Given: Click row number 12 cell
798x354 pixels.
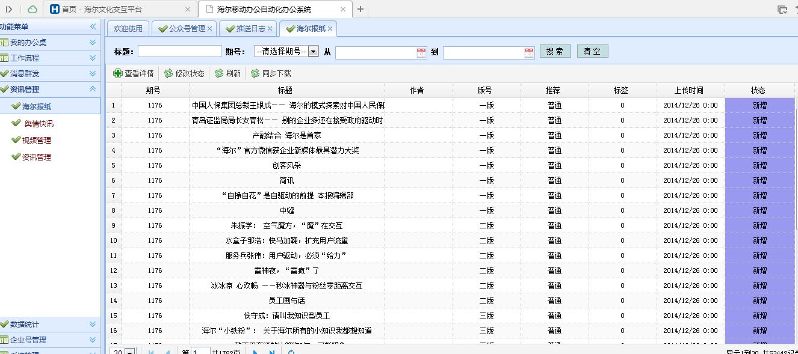Looking at the screenshot, I should pyautogui.click(x=114, y=270).
